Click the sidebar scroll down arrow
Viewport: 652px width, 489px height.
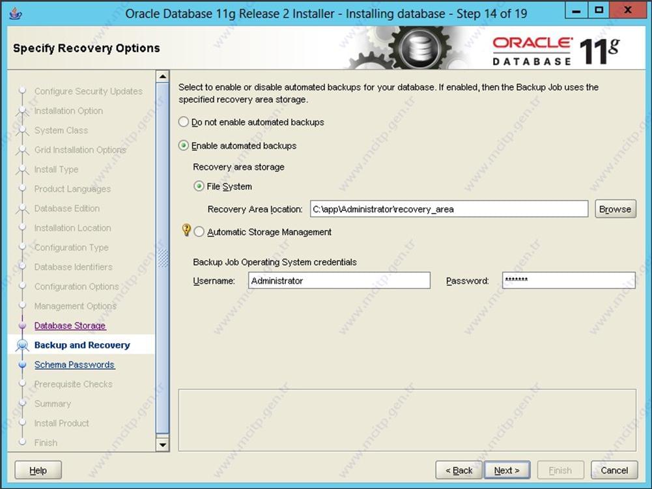click(x=163, y=445)
